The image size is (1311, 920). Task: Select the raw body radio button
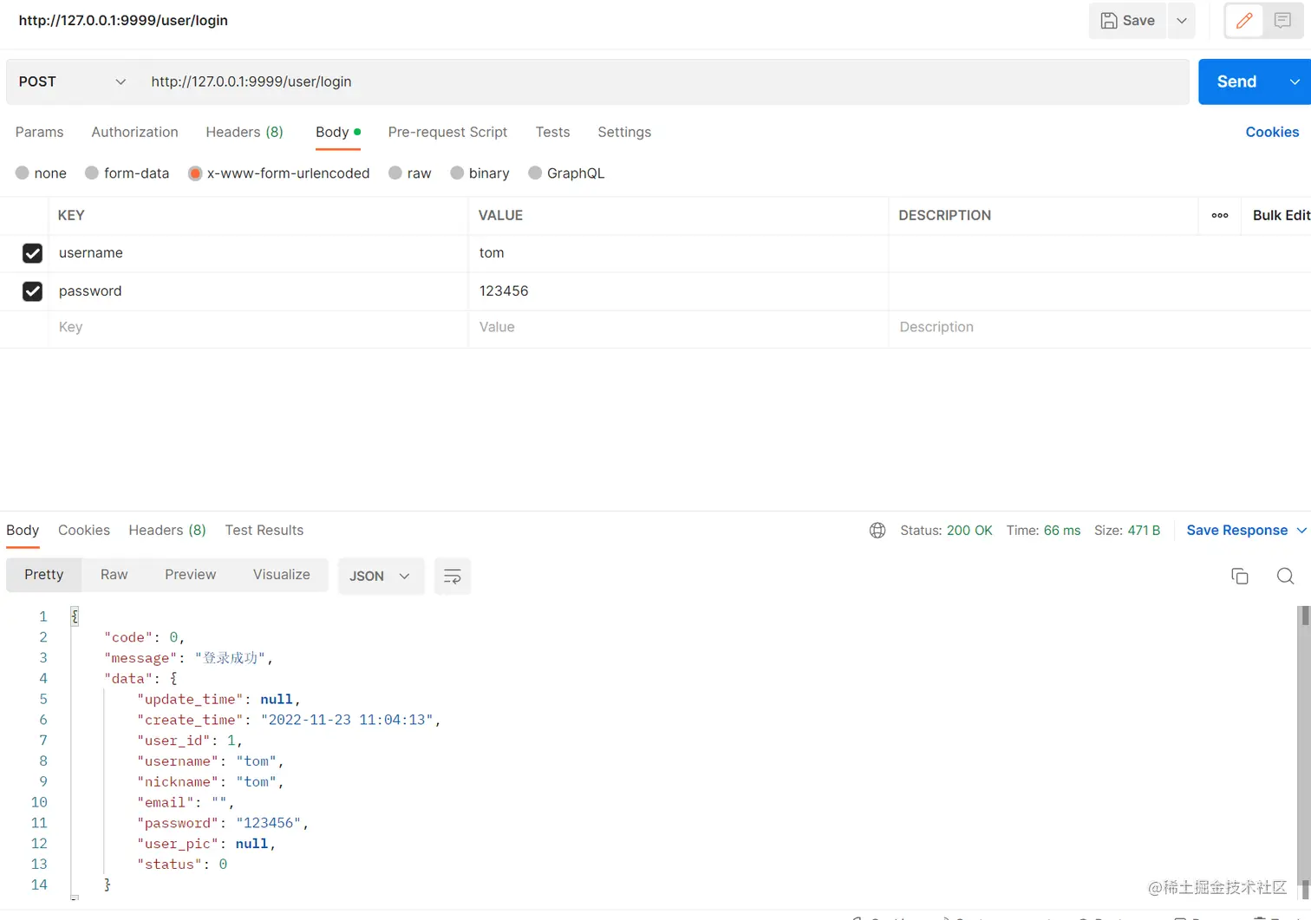[x=395, y=173]
